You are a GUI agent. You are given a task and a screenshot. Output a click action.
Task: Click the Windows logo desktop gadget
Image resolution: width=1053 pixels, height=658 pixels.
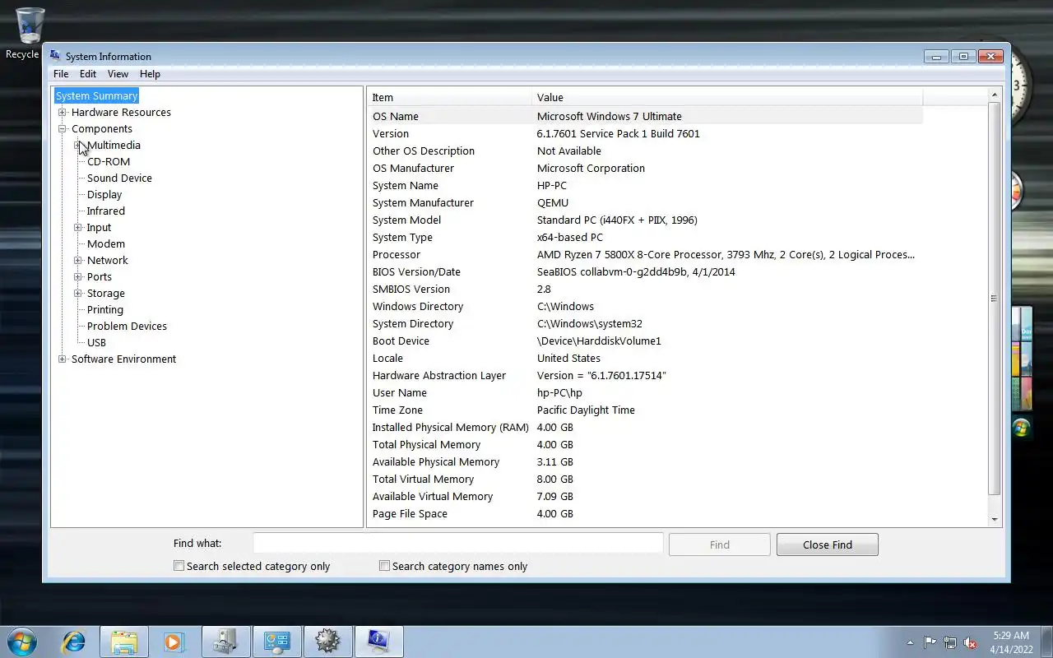click(x=1021, y=428)
